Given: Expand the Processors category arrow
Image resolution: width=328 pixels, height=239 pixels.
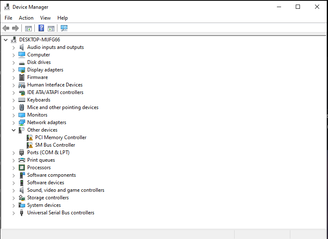Looking at the screenshot, I should (13, 168).
